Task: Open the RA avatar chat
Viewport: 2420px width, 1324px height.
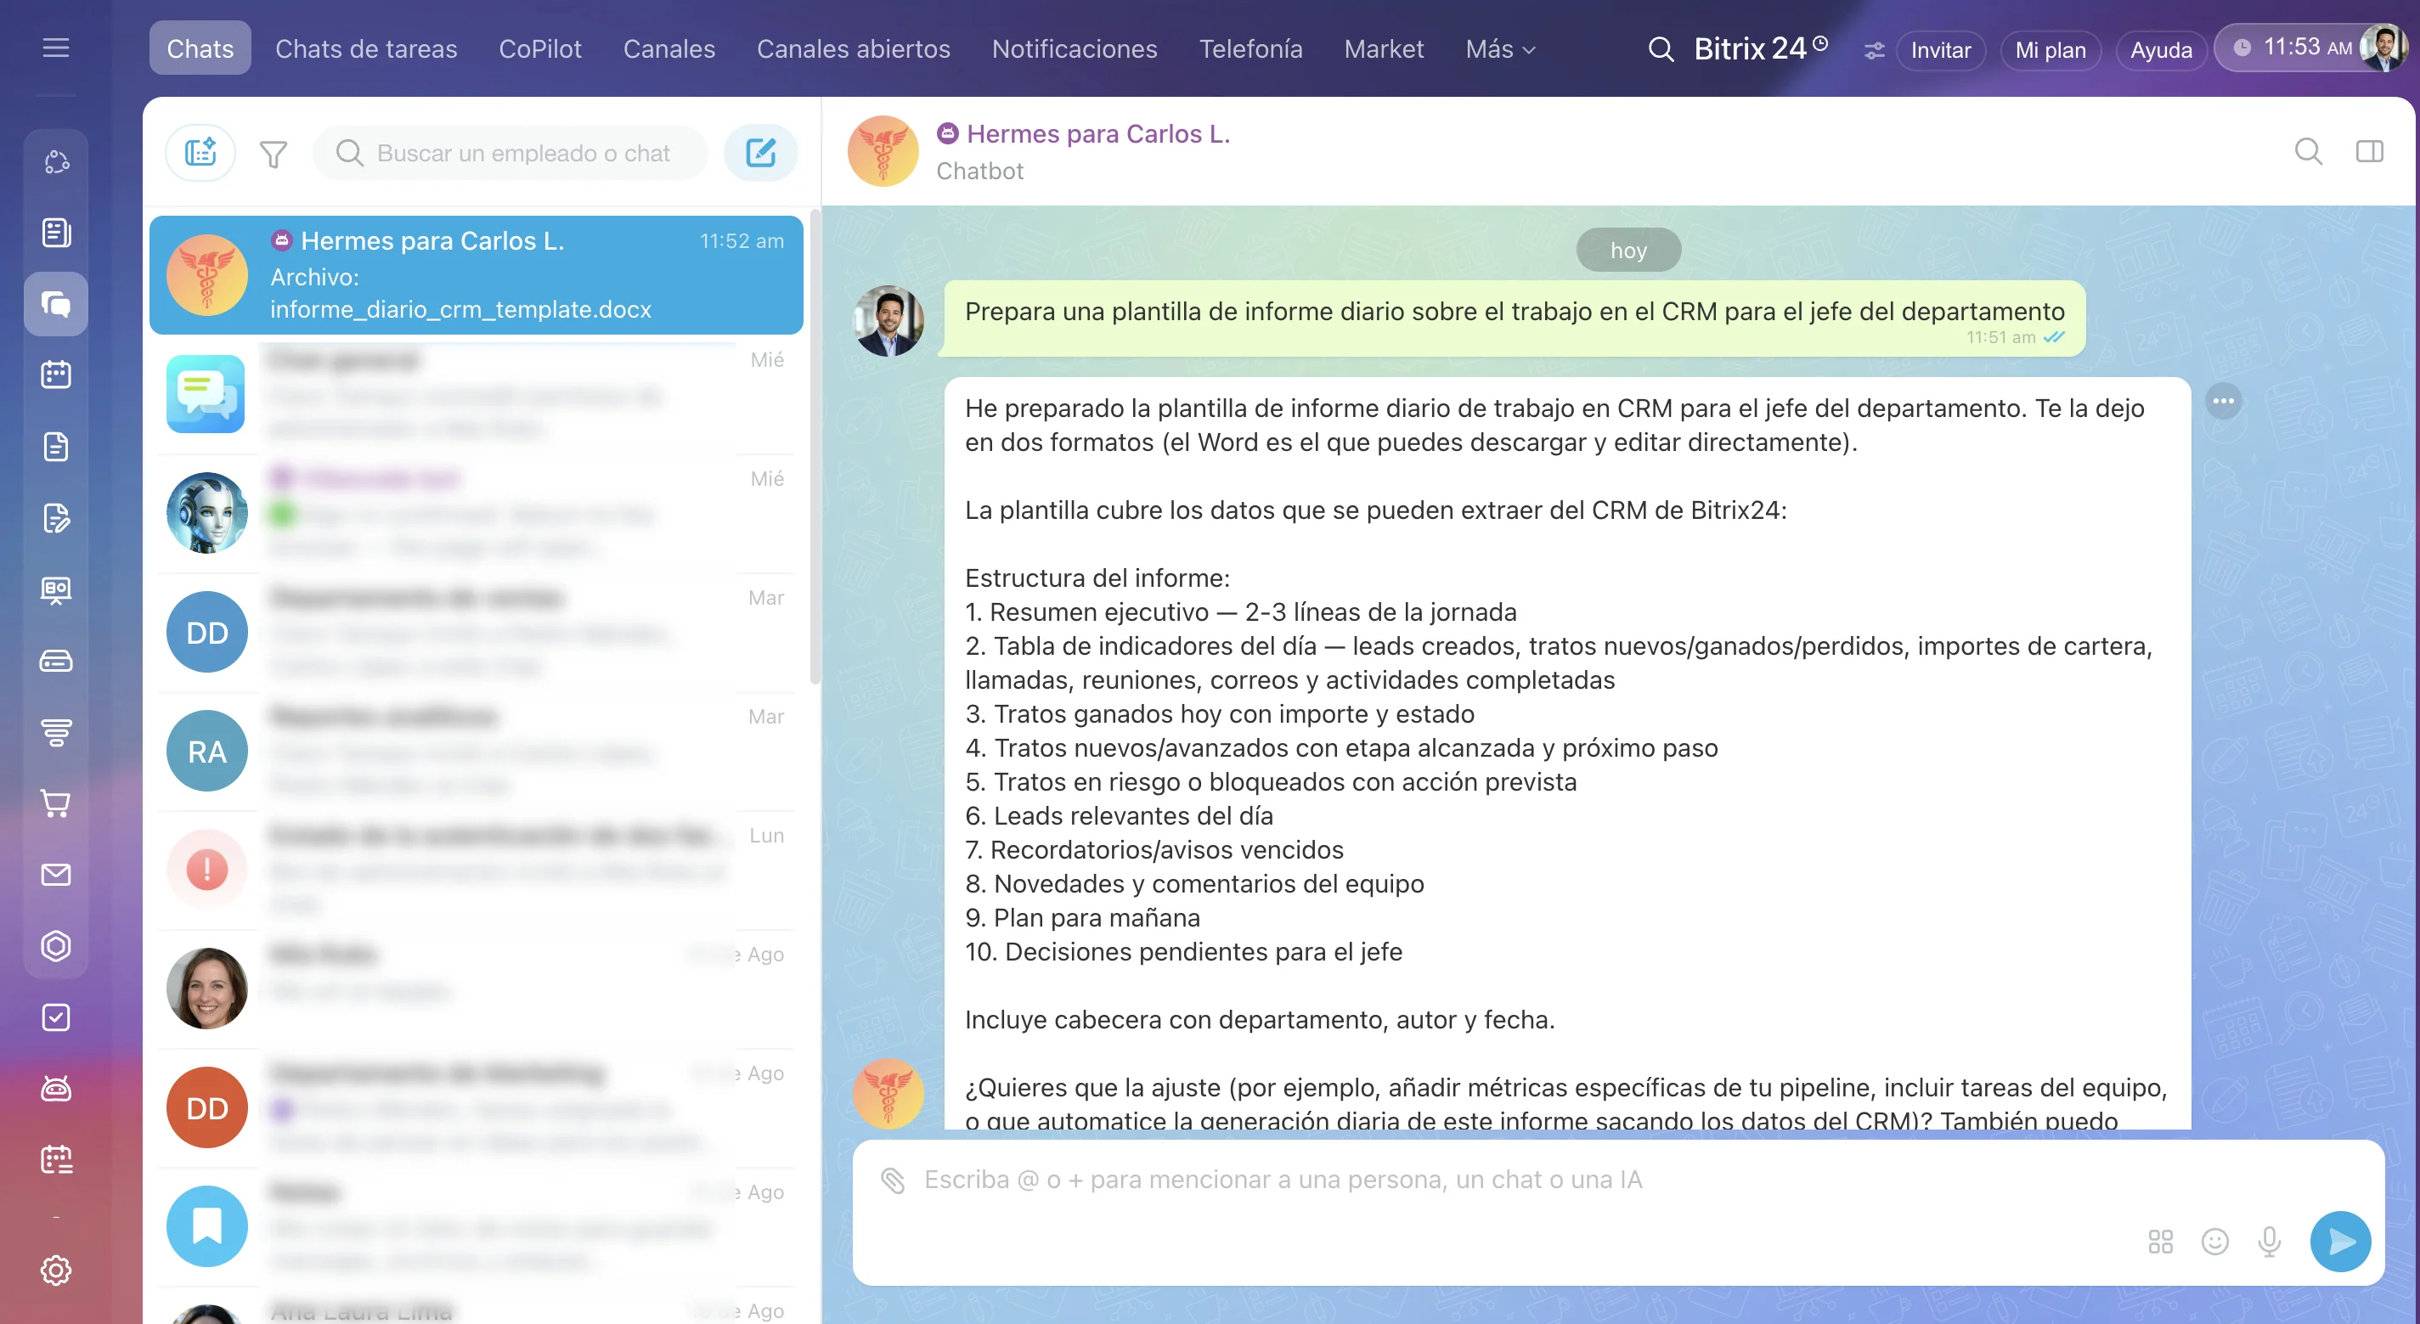Action: point(476,752)
